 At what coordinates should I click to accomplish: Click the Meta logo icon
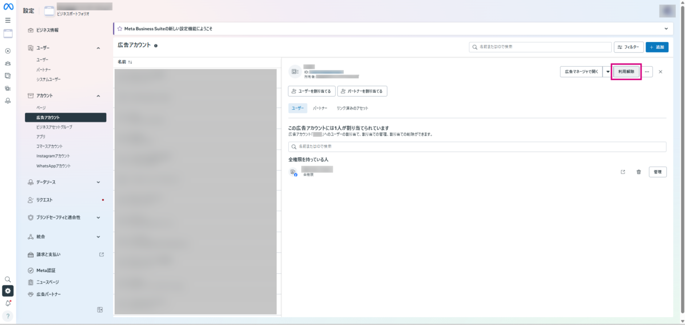click(8, 7)
